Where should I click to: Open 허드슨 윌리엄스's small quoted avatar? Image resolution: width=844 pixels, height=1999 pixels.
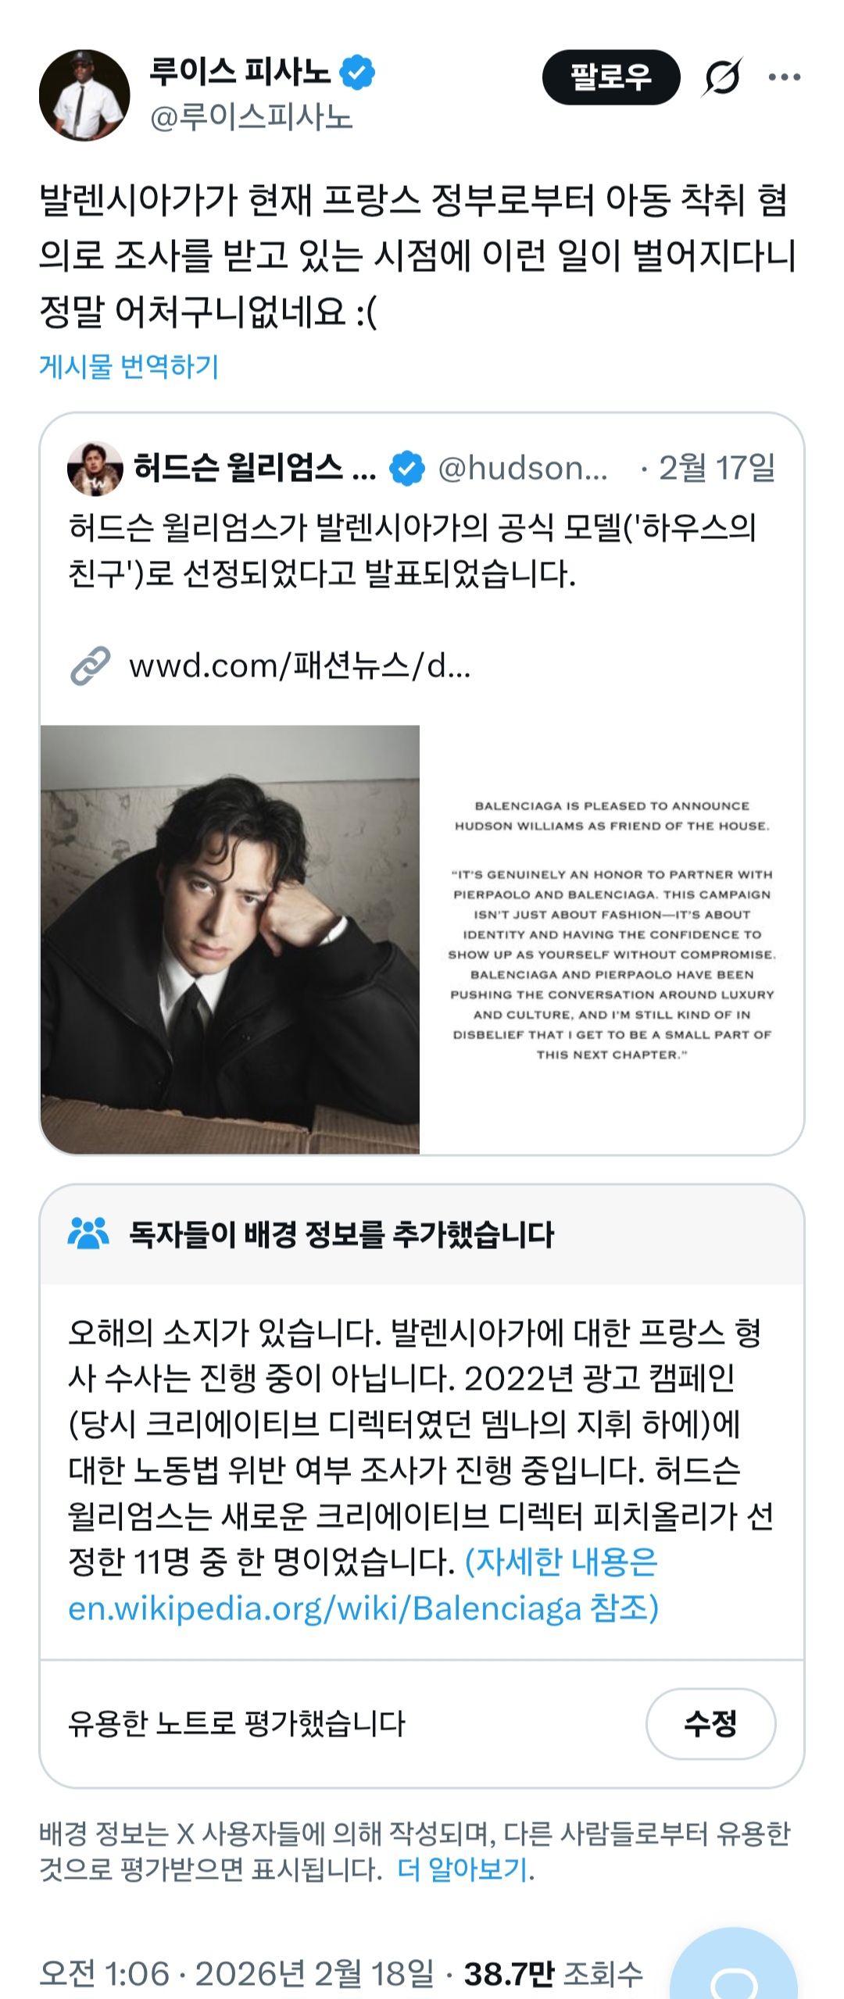[x=95, y=469]
